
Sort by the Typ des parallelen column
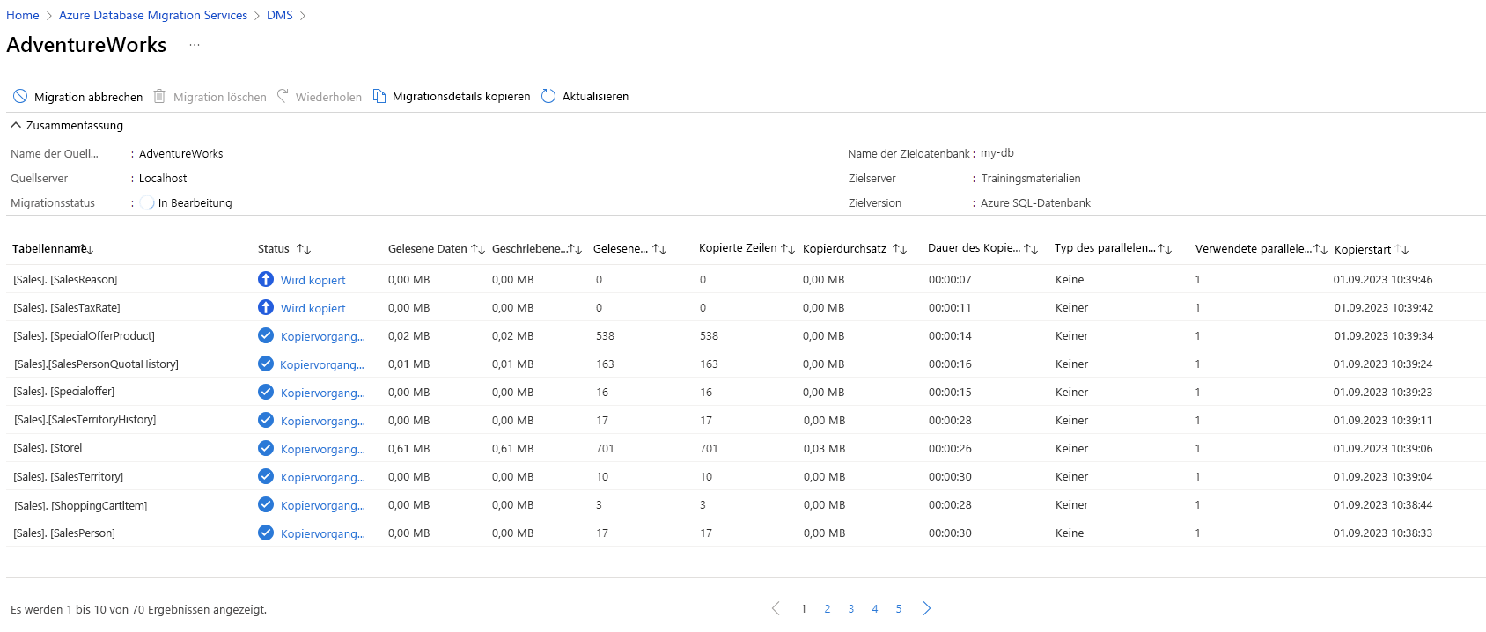click(1165, 249)
